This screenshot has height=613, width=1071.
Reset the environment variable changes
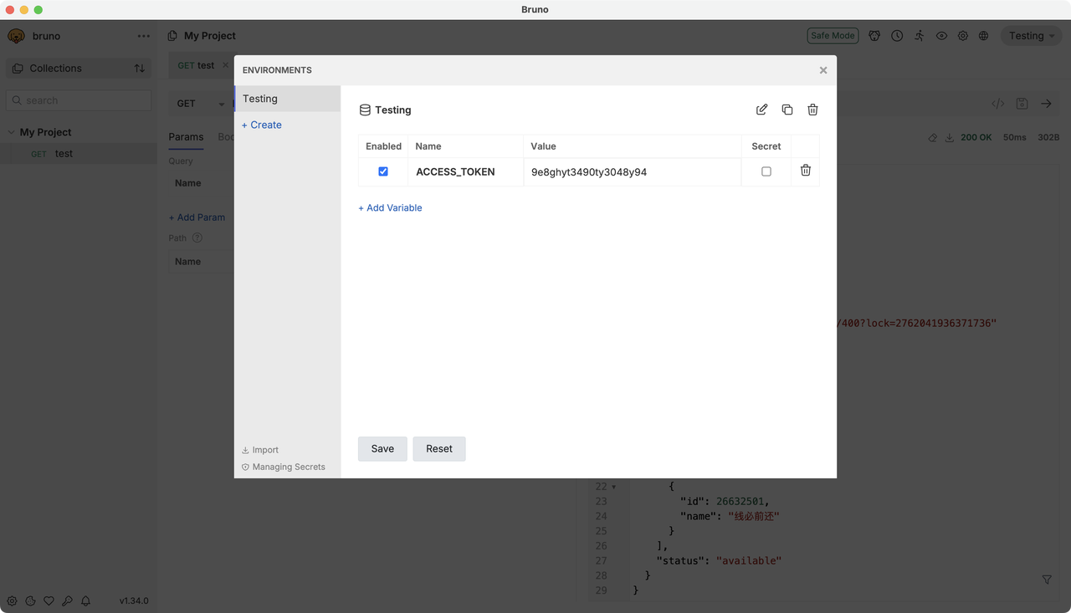(x=439, y=448)
